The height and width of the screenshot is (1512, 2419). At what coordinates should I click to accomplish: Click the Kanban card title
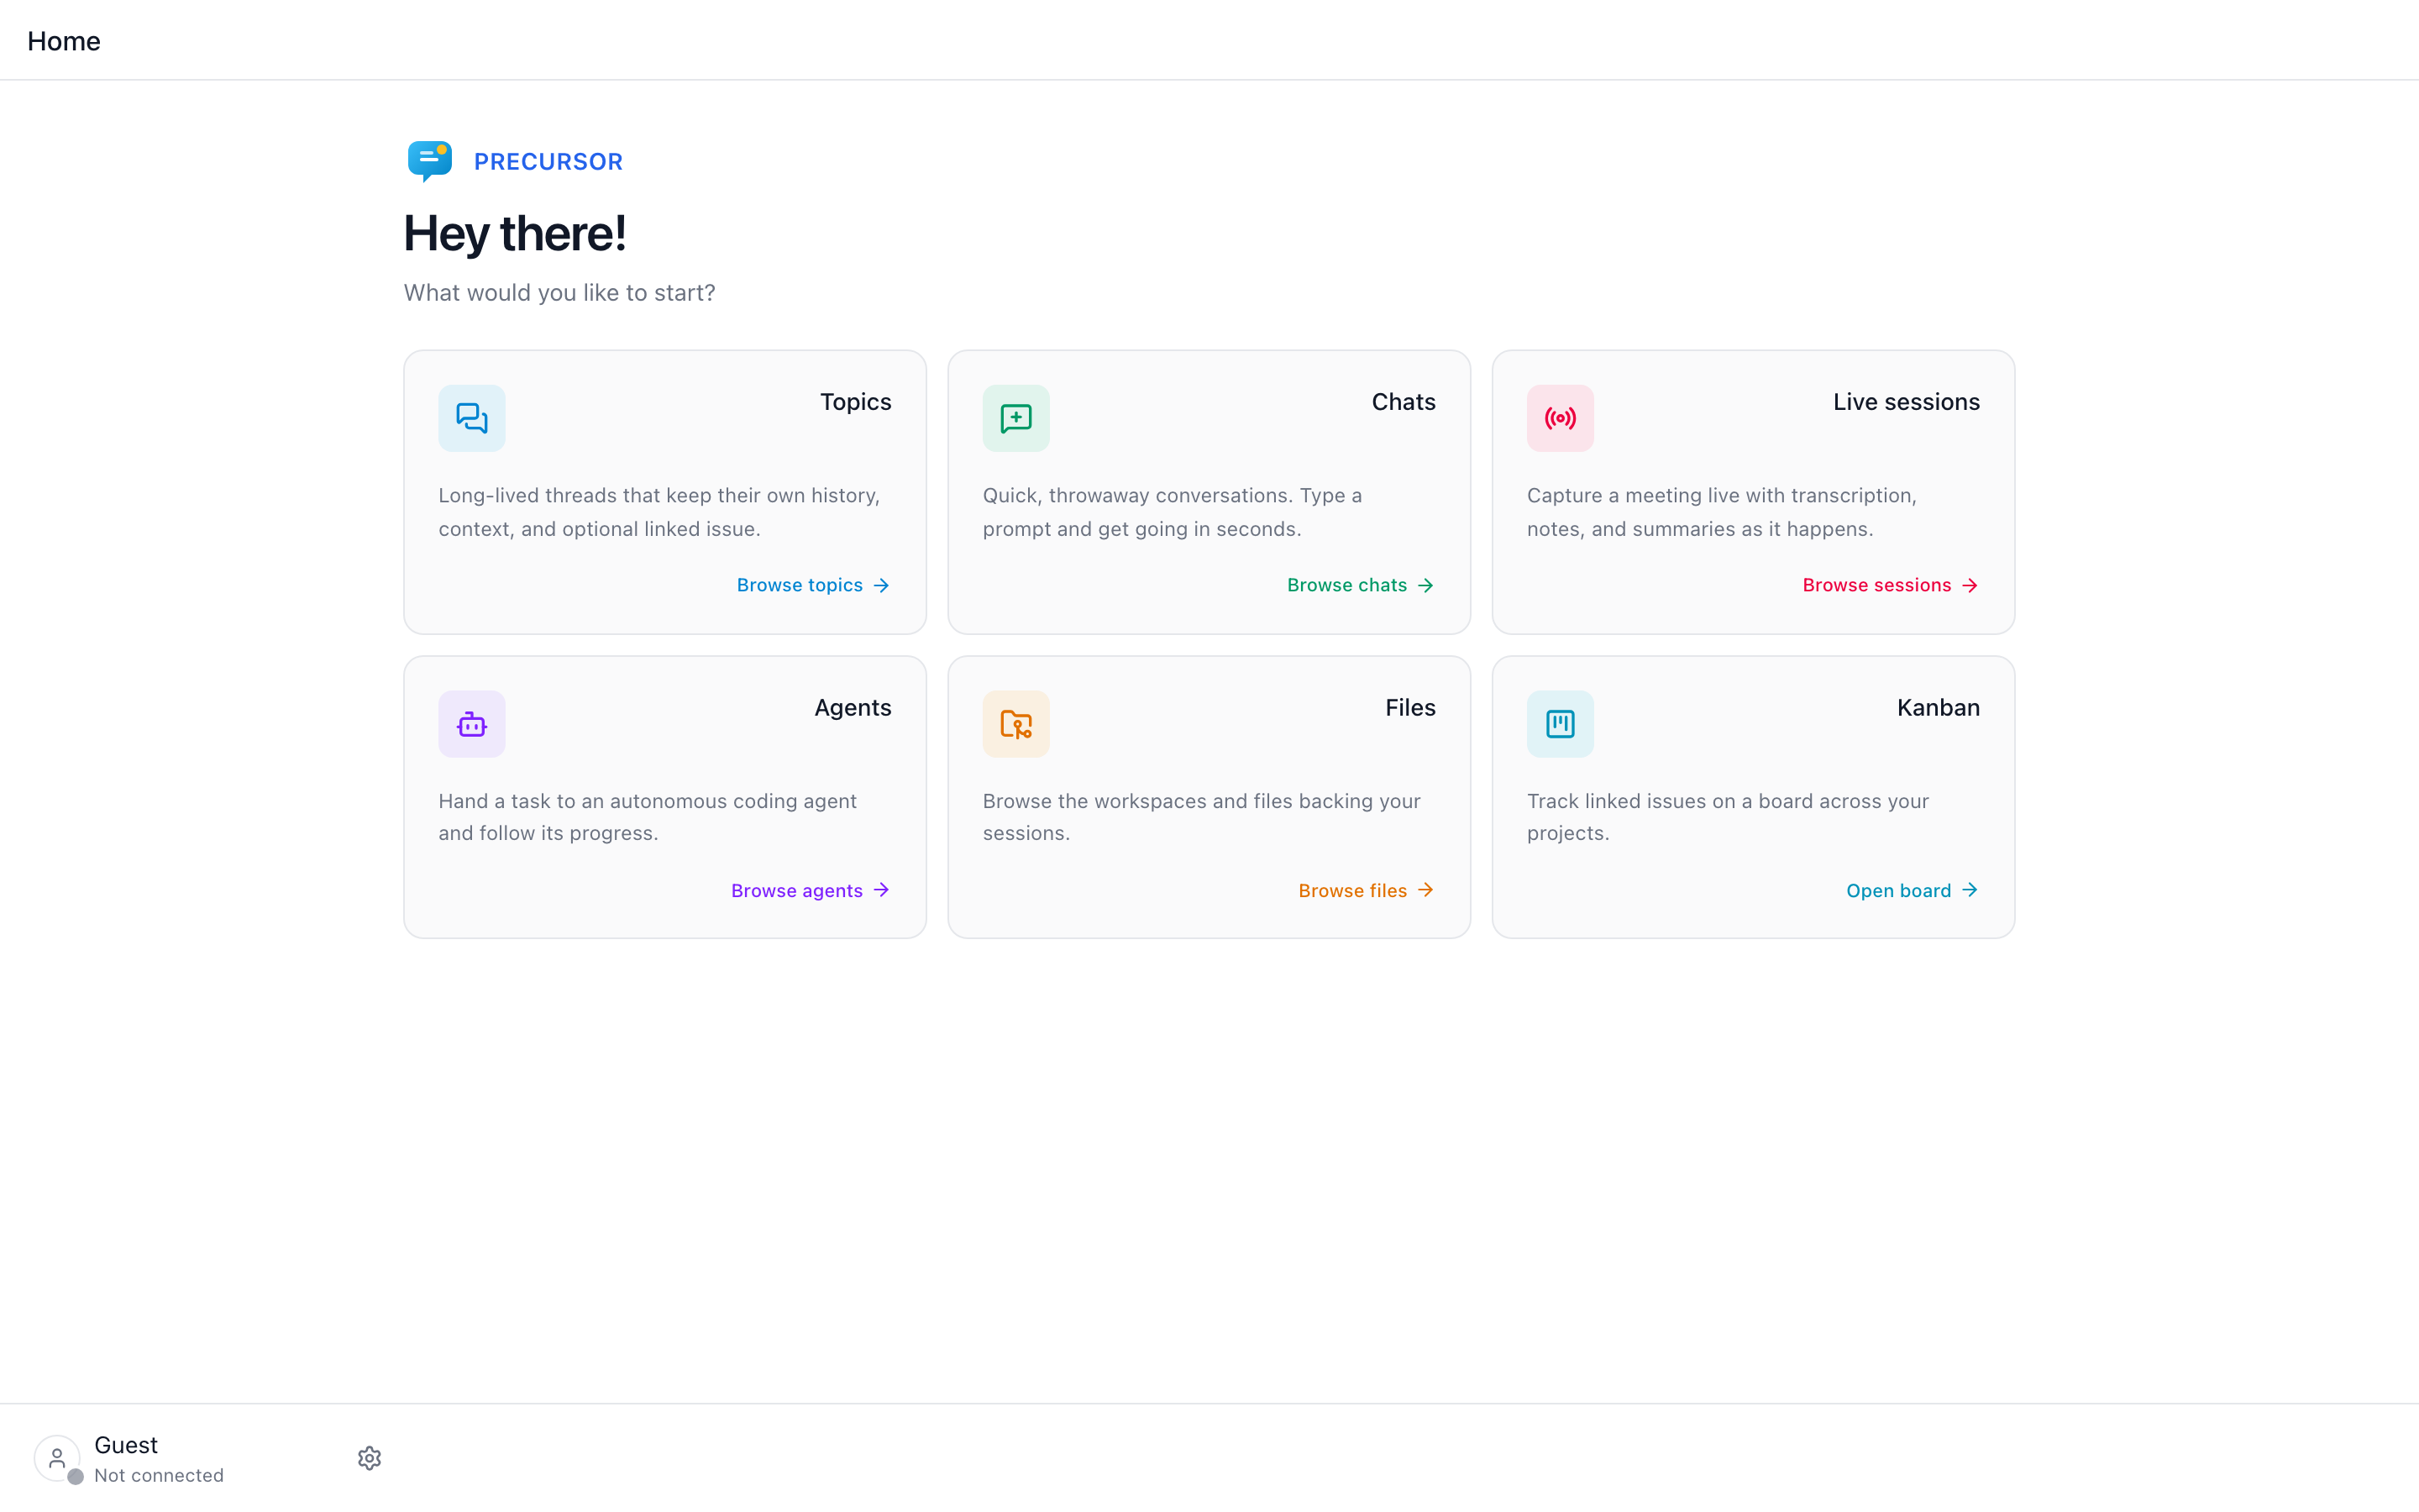coord(1939,708)
